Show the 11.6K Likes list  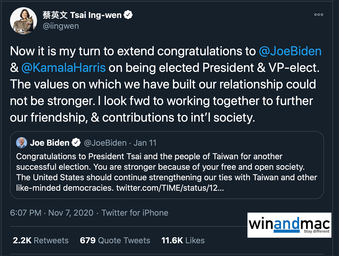[x=183, y=240]
